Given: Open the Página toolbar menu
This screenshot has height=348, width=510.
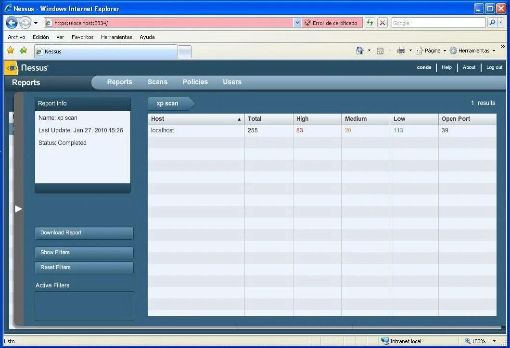Looking at the screenshot, I should 431,51.
